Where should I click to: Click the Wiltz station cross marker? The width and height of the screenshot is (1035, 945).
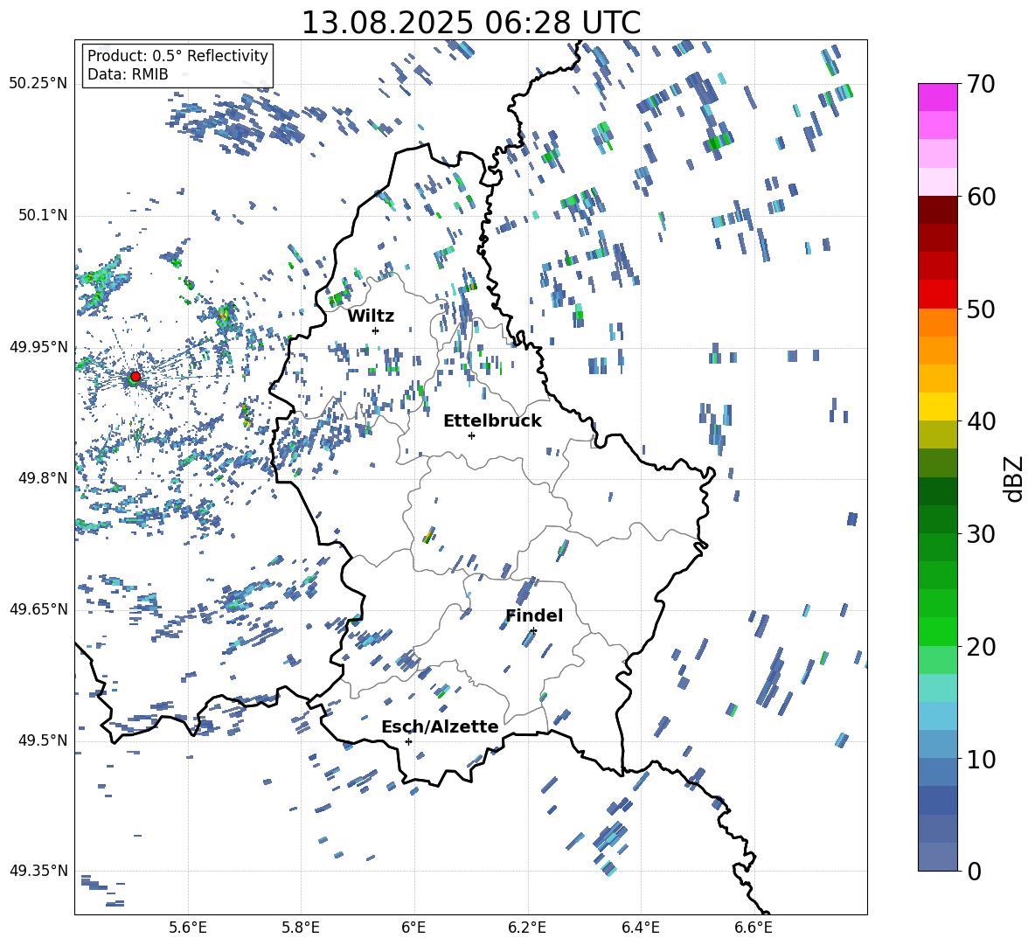pos(376,330)
